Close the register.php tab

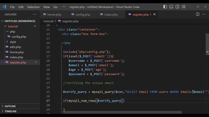click(x=154, y=14)
